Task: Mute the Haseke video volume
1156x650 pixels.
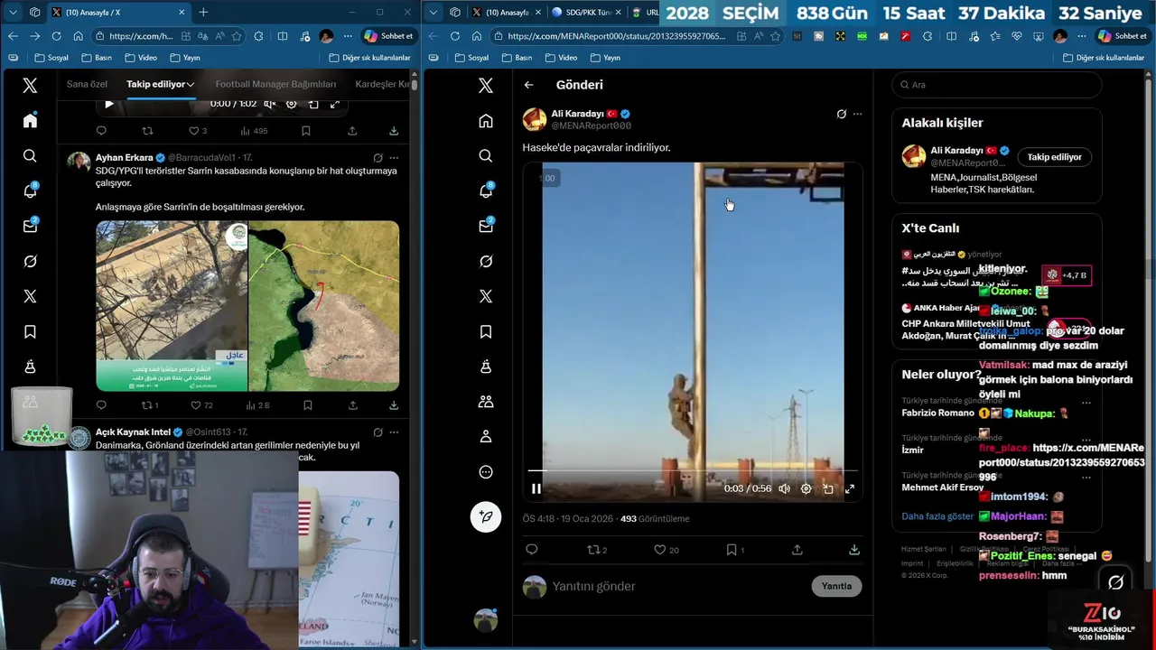Action: point(784,488)
